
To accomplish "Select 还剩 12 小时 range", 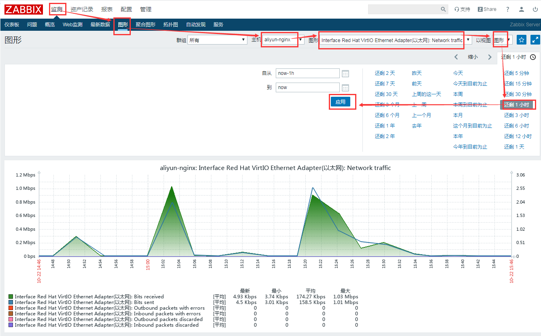I will click(x=518, y=136).
